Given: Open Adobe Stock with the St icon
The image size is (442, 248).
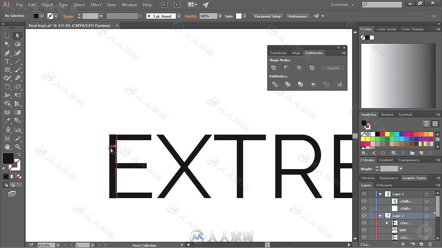Looking at the screenshot, I should (x=177, y=4).
